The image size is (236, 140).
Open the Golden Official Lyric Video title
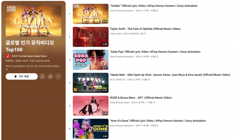point(154,6)
